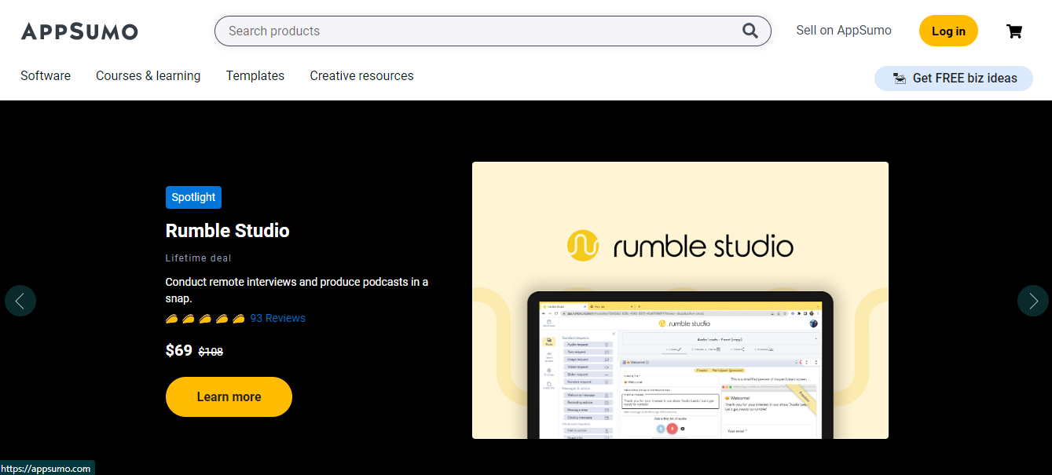The width and height of the screenshot is (1052, 475).
Task: Click the Conduct remote interviews description text
Action: [297, 290]
